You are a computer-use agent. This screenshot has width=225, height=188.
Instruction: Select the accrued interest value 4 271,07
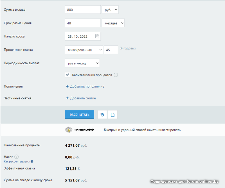(x=72, y=145)
